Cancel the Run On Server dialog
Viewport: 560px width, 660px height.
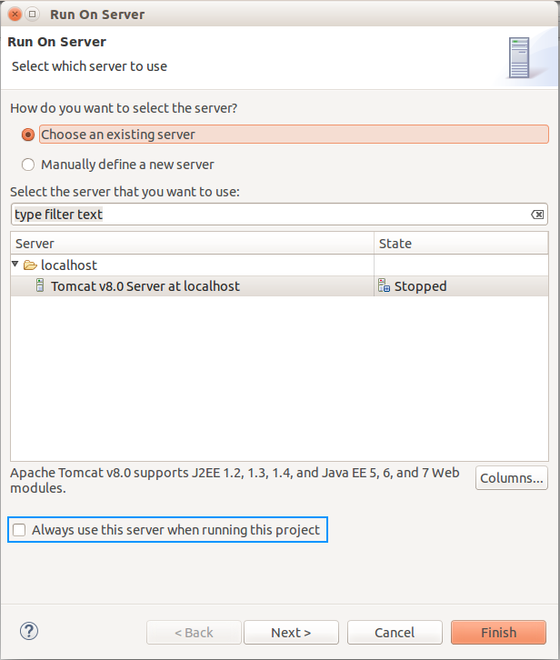pyautogui.click(x=395, y=632)
